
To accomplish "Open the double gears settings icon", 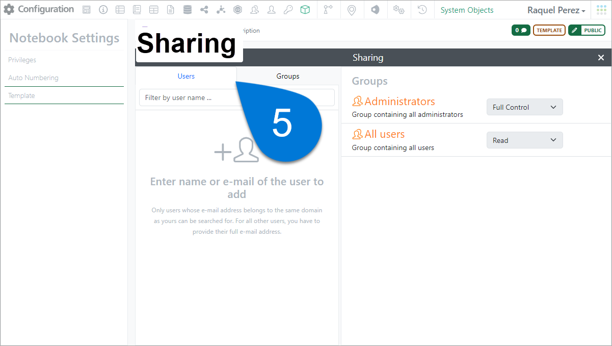I will coord(398,10).
